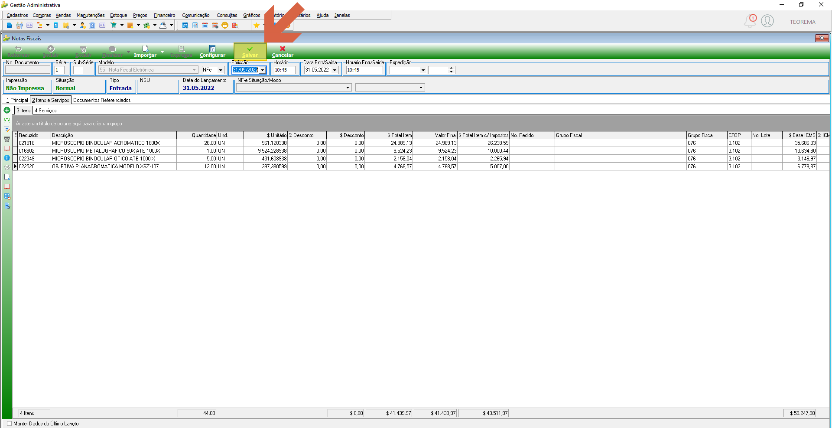This screenshot has height=428, width=832.
Task: Expand the Importar button dropdown arrow
Action: pos(162,52)
